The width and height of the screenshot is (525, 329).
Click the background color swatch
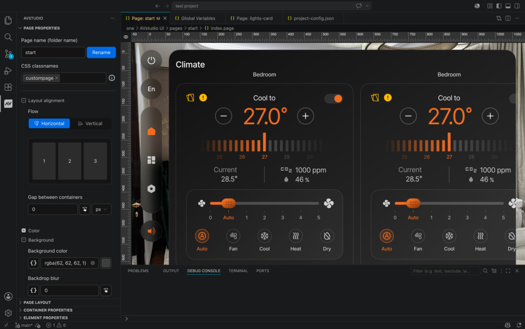coord(106,263)
